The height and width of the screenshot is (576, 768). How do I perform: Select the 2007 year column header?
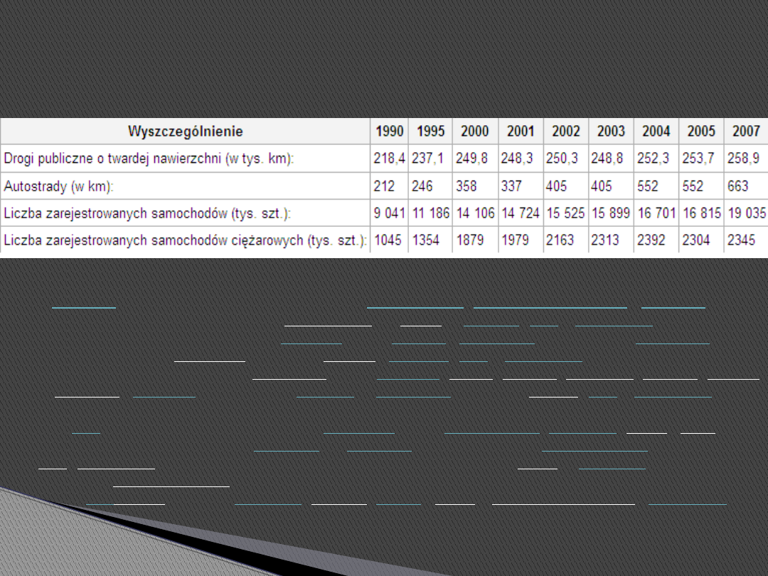[x=745, y=132]
